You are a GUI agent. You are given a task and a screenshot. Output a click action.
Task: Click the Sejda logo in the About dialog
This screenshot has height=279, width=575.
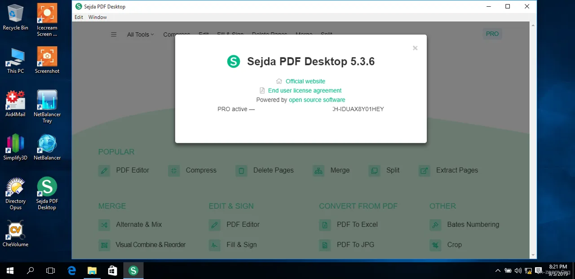tap(234, 62)
